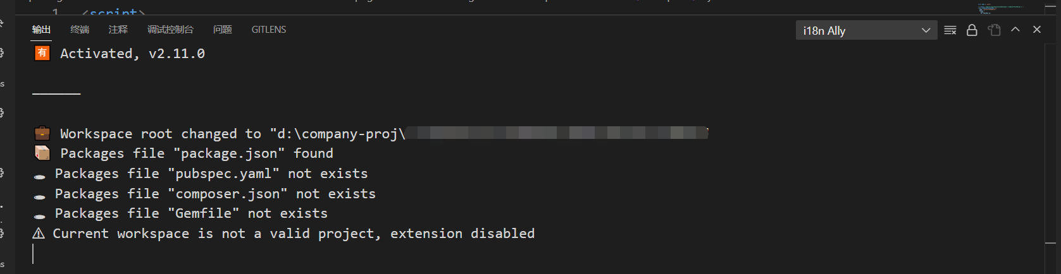Click the orange Activated emoji icon
Viewport: 1061px width, 274px height.
(42, 53)
